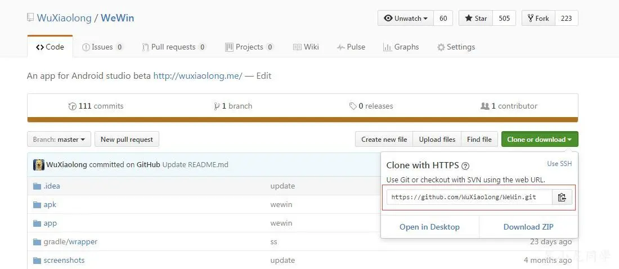
Task: Click the apk folder icon
Action: pyautogui.click(x=37, y=205)
